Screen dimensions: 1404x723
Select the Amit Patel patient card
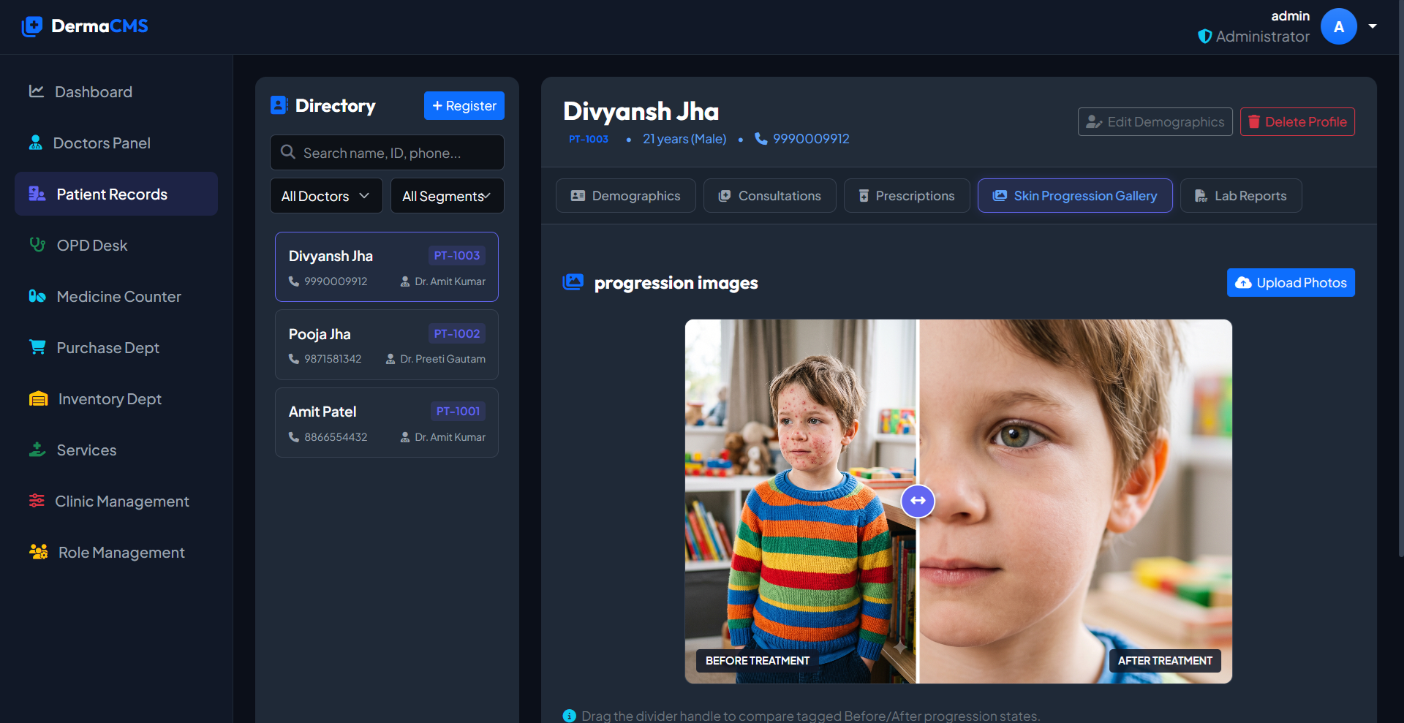click(x=387, y=423)
